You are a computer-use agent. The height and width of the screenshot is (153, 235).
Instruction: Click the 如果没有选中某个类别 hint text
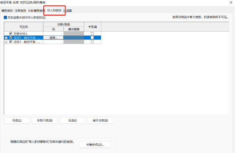(200, 17)
